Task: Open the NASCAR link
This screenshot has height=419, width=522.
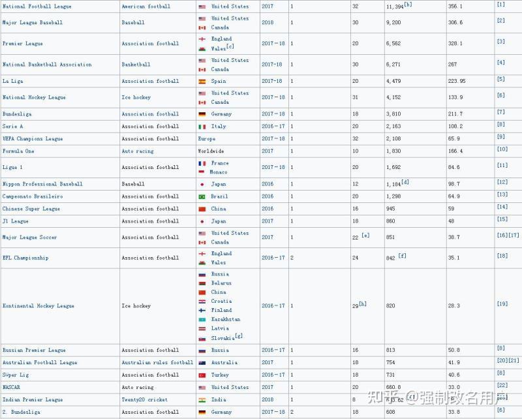Action: [11, 388]
